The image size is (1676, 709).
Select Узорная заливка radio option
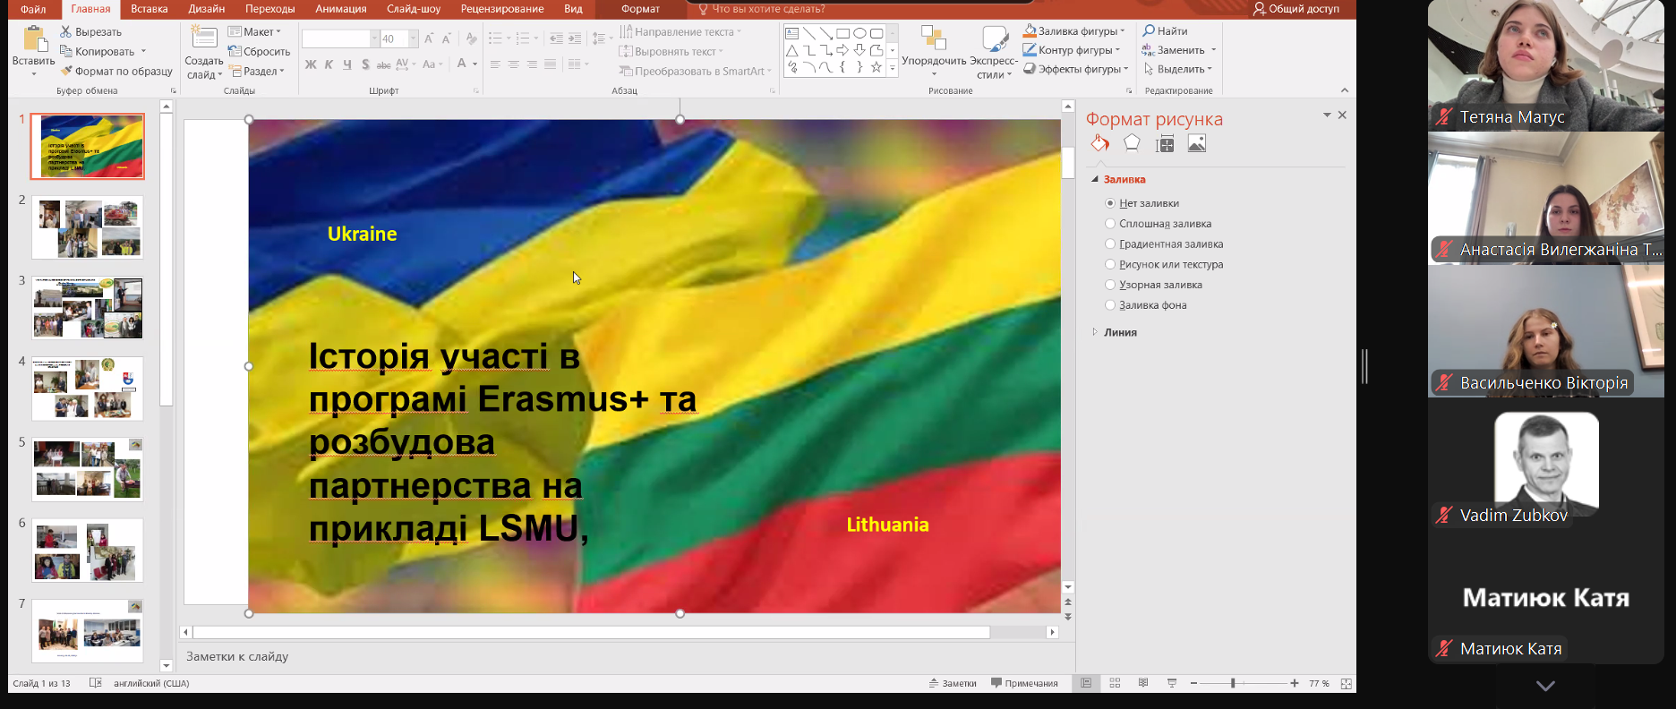(x=1154, y=285)
